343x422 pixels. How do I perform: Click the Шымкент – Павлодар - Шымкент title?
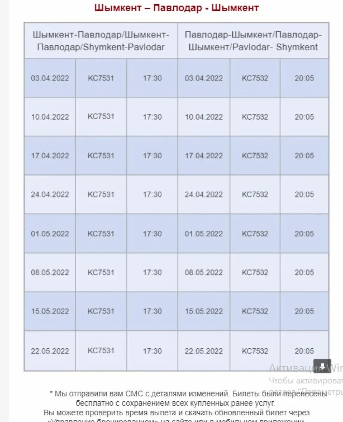coord(176,8)
